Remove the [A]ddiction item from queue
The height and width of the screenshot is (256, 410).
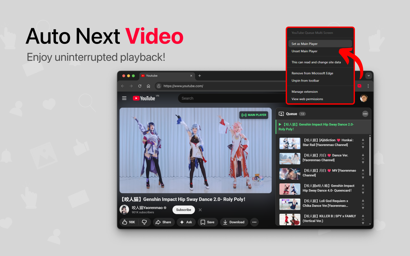[363, 143]
